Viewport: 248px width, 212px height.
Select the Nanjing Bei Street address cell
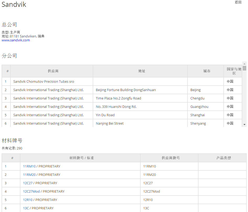110,123
